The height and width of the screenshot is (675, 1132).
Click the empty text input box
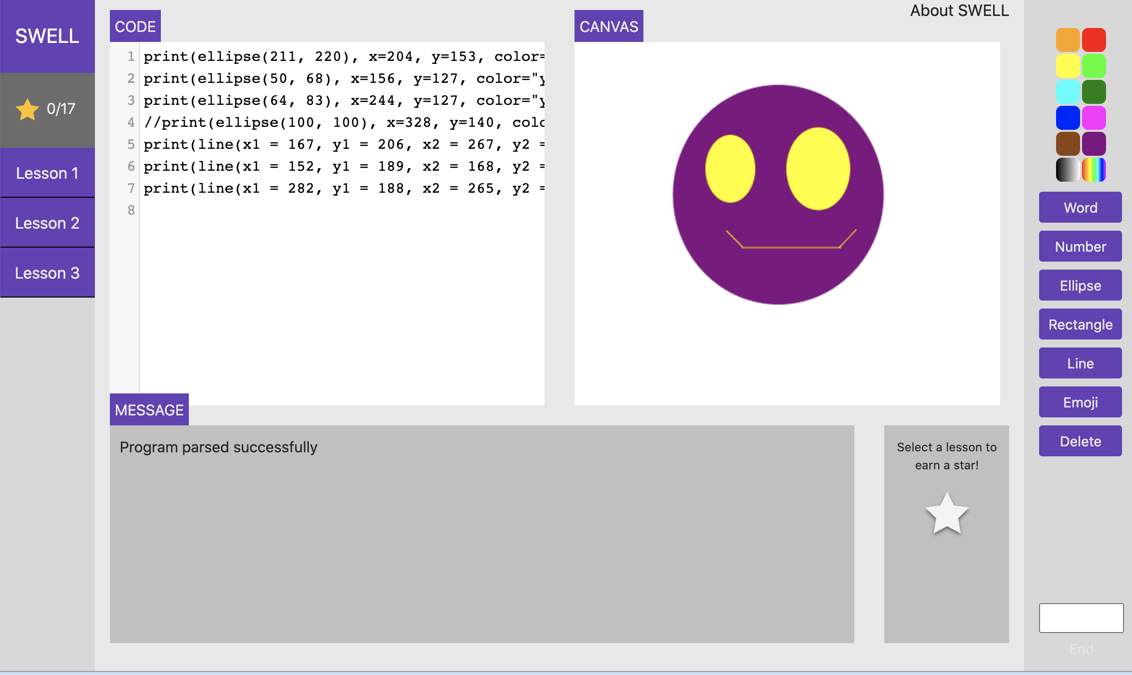(x=1081, y=618)
